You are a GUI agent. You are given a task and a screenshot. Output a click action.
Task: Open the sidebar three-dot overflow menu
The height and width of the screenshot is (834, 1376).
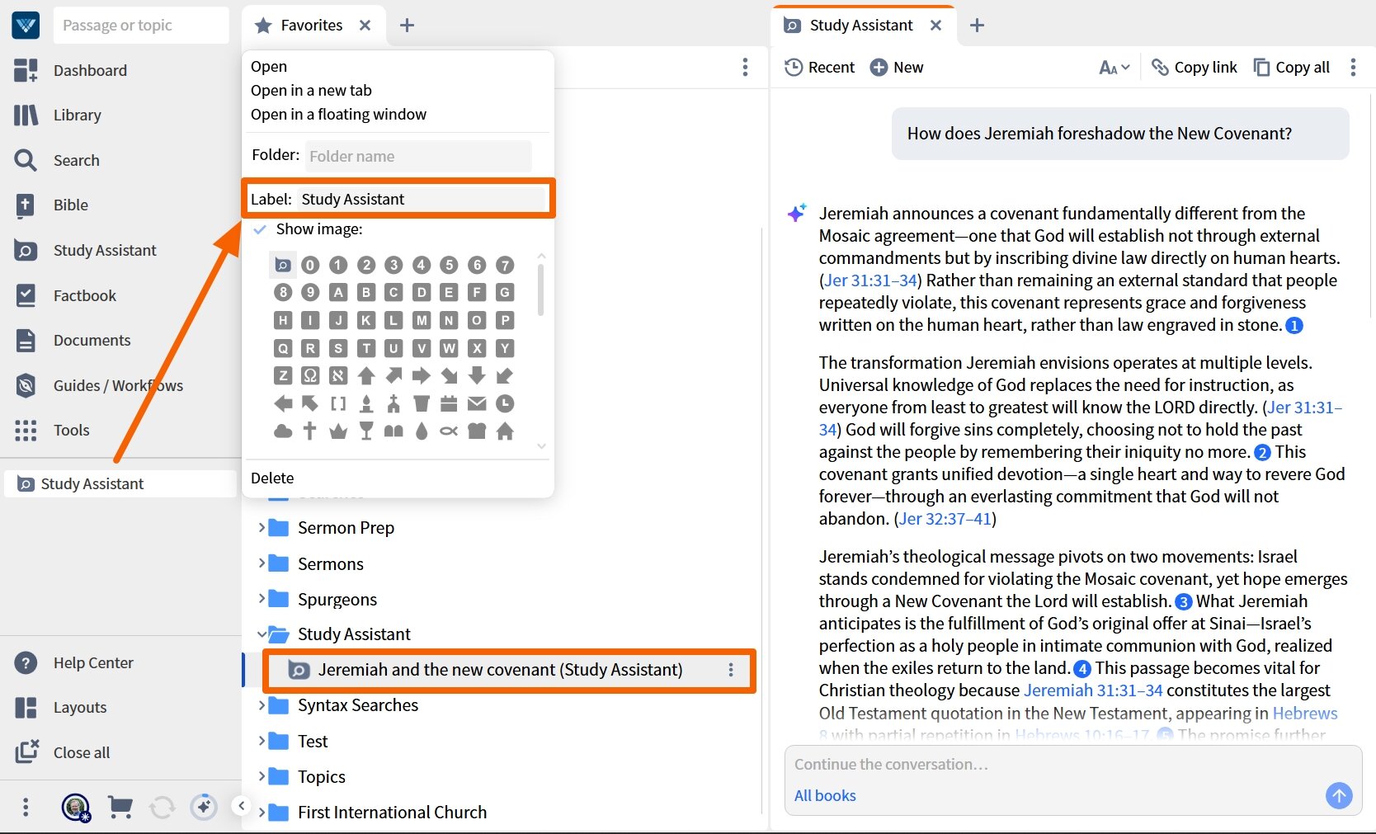coord(26,807)
